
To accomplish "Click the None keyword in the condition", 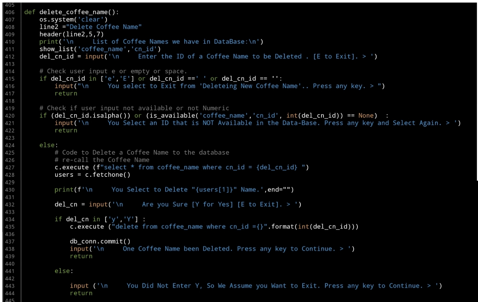I will 366,116.
